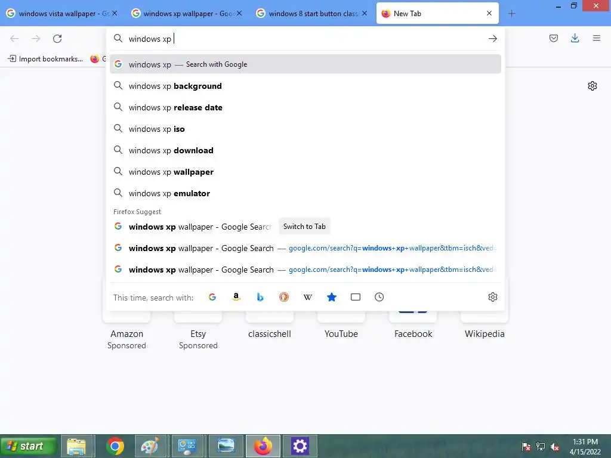Open the Start menu

[x=28, y=446]
